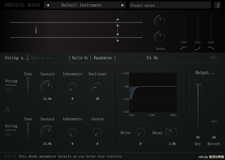Toggle Rattle On
The image size is (225, 160).
[80, 58]
